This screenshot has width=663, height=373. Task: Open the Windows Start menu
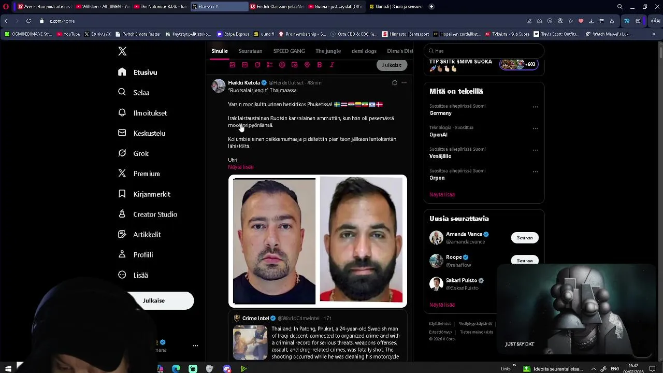(x=8, y=369)
